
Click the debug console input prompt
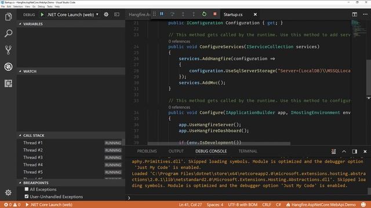248,198
